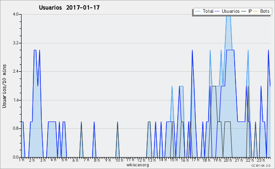The height and width of the screenshot is (169, 275).
Task: Click the '8 h' x-axis label
Action: (x=97, y=160)
